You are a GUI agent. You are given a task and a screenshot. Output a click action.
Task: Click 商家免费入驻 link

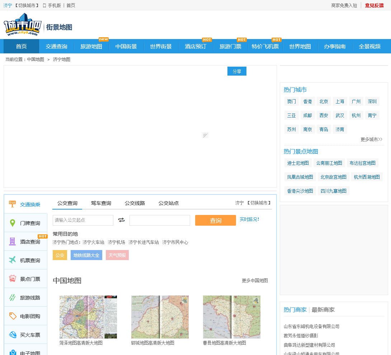344,5
